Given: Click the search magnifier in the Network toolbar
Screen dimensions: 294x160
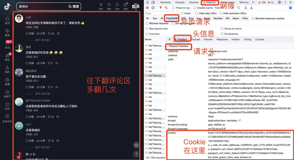Looking at the screenshot, I should point(165,7).
